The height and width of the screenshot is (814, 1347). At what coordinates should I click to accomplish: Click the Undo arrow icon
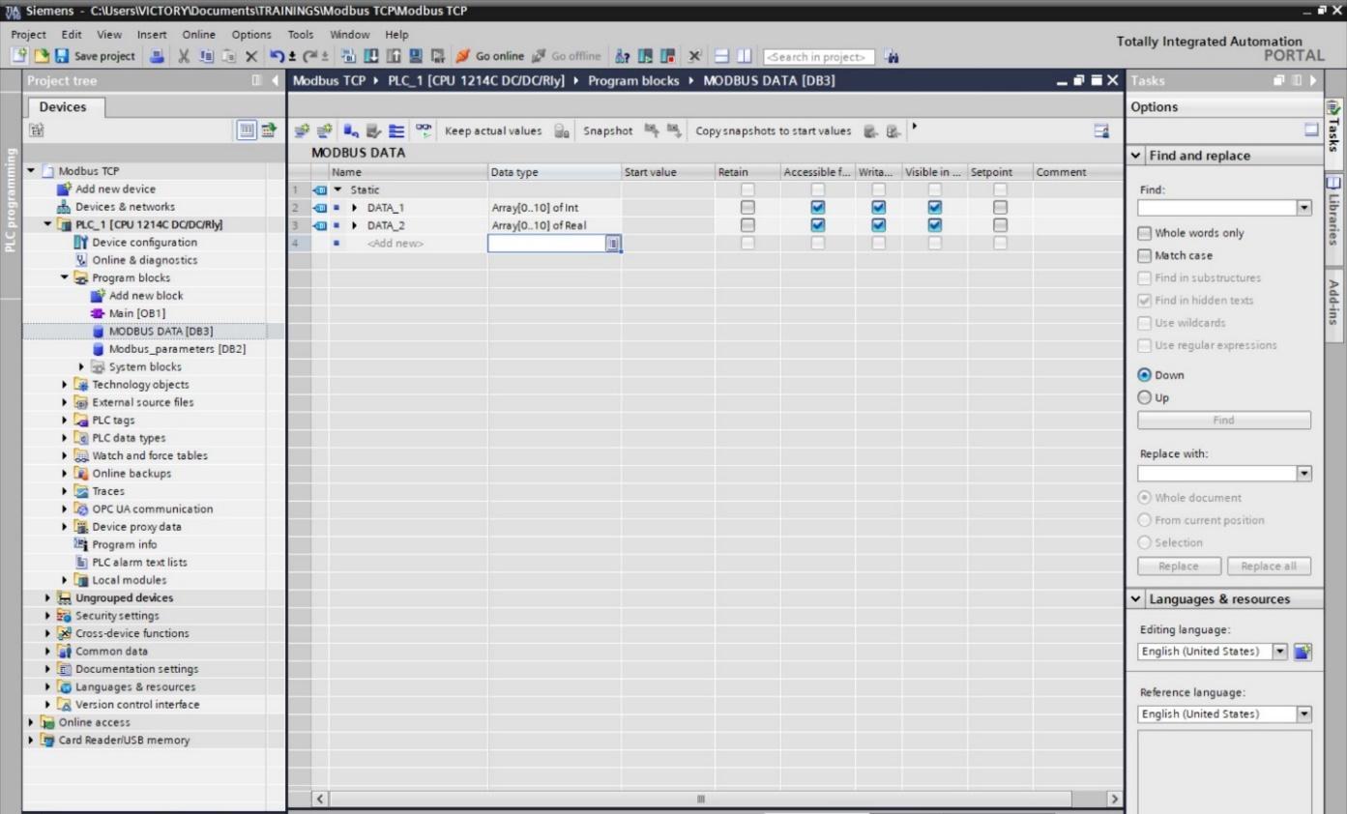tap(276, 56)
